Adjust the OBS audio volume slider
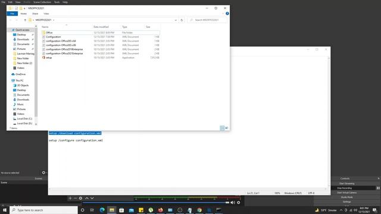The height and width of the screenshot is (214, 381). coord(155,202)
